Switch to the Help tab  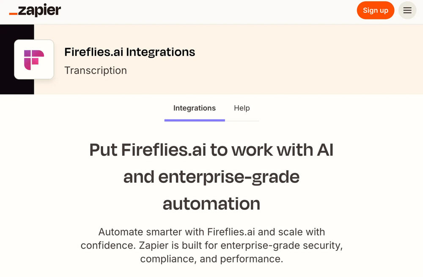[242, 108]
